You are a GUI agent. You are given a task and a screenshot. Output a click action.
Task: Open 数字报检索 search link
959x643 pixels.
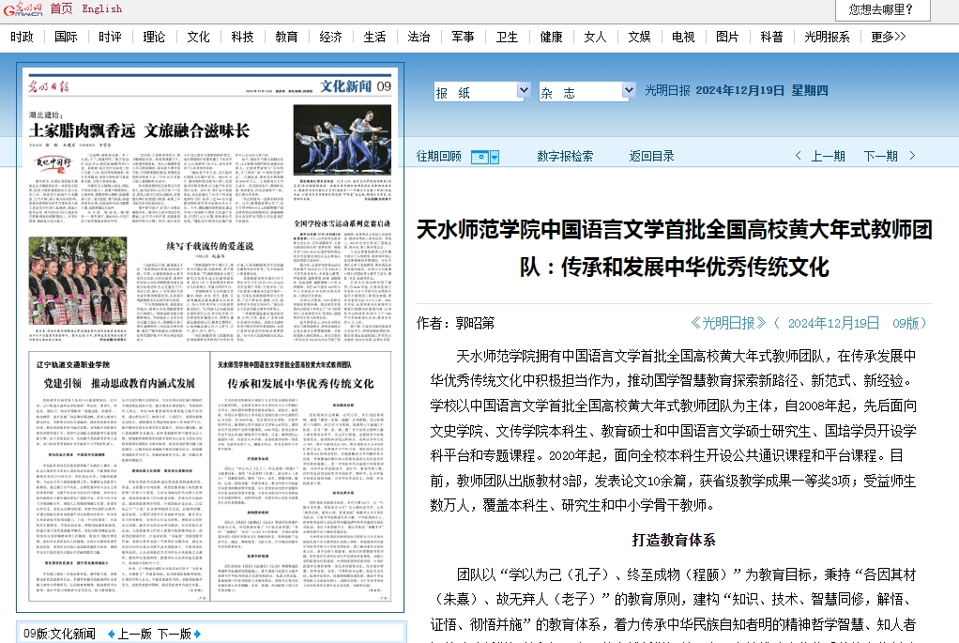(x=565, y=157)
